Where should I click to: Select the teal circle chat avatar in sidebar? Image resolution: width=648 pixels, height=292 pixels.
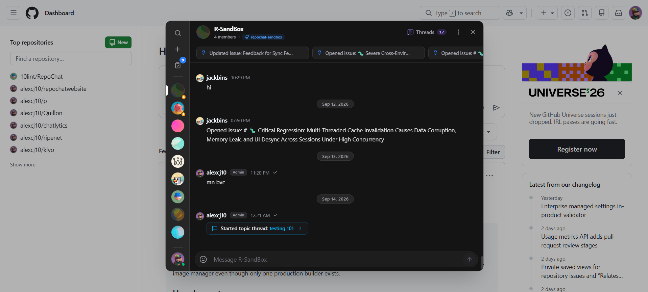(178, 143)
